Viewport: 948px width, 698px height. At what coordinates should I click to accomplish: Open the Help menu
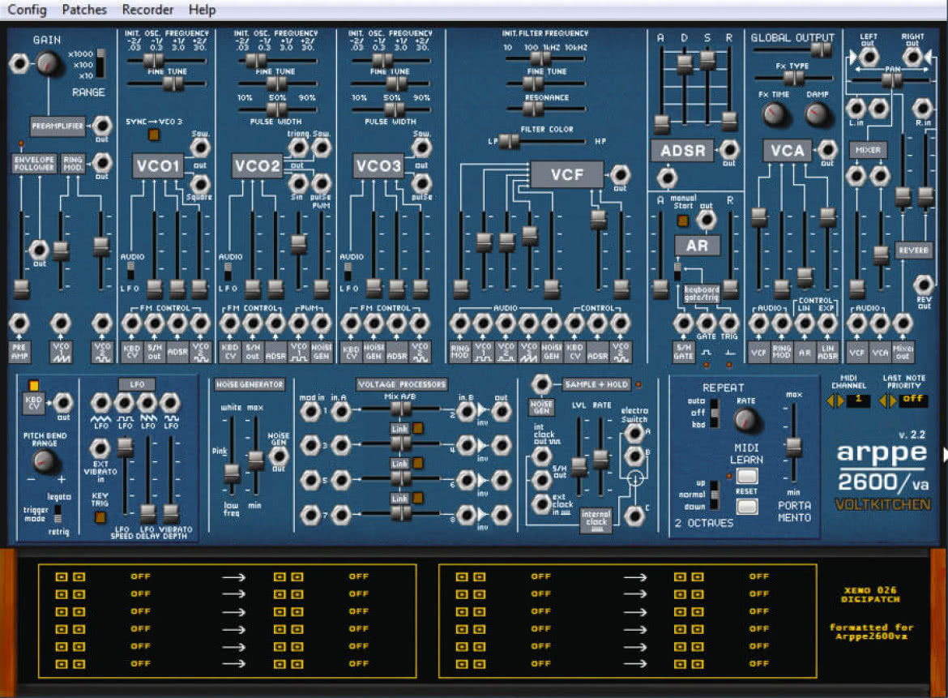[x=202, y=10]
